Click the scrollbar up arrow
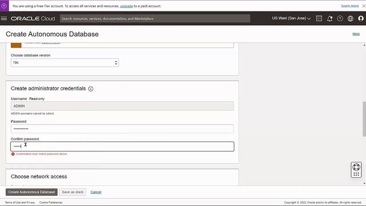 (x=364, y=45)
